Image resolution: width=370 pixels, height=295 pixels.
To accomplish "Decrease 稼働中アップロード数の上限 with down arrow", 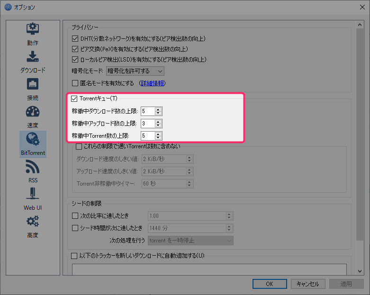I will coord(158,125).
